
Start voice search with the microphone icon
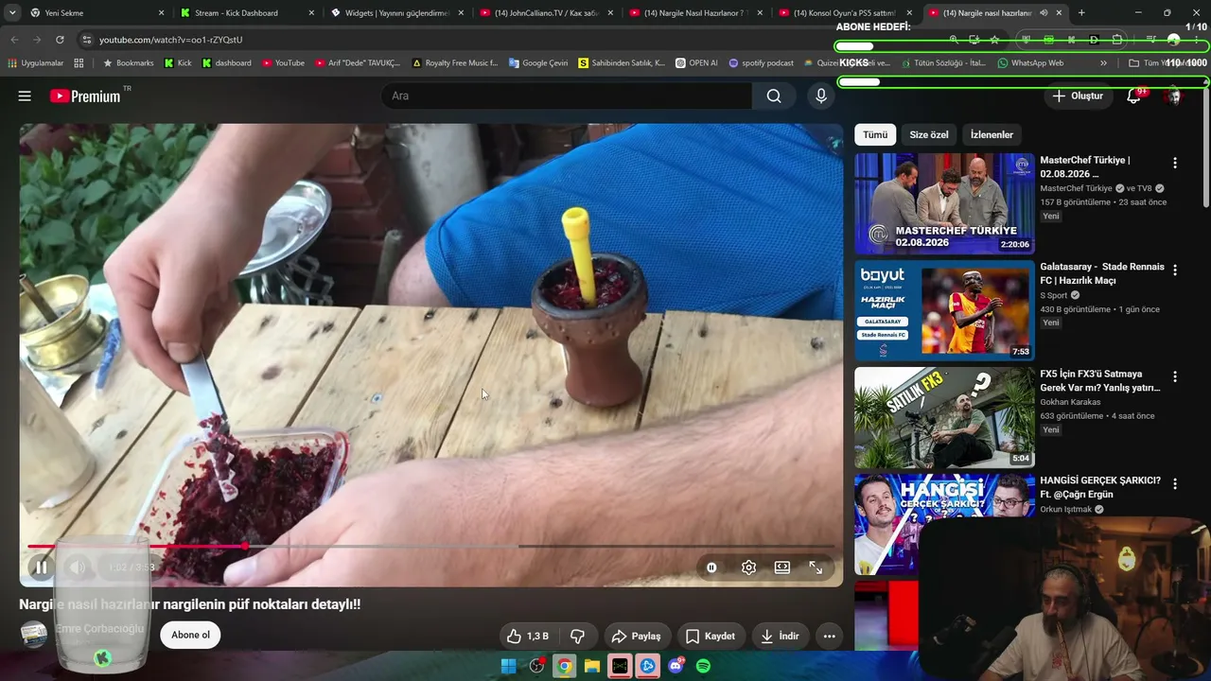(821, 96)
